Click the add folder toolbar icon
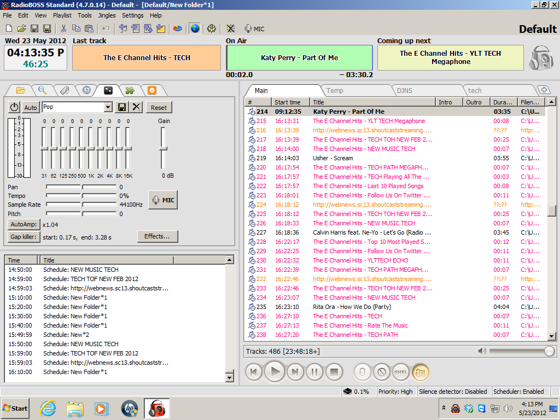The width and height of the screenshot is (560, 420). point(161,28)
